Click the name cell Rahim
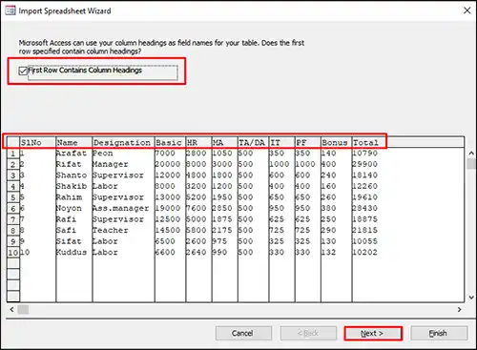Image resolution: width=477 pixels, height=350 pixels. (x=69, y=197)
